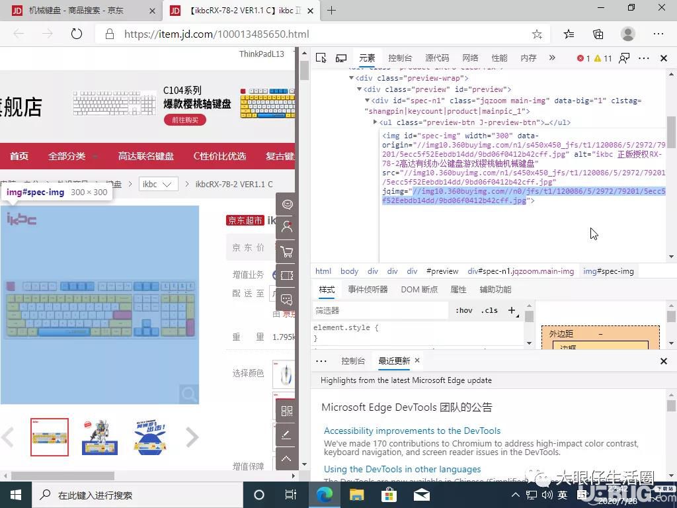The height and width of the screenshot is (508, 677).
Task: Open Microsoft Store from taskbar
Action: pyautogui.click(x=389, y=495)
